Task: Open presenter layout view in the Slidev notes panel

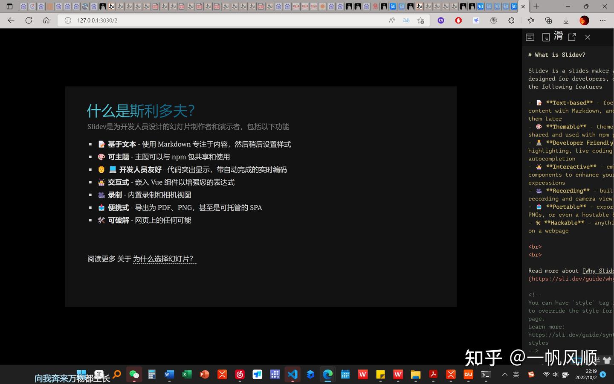Action: tap(530, 37)
